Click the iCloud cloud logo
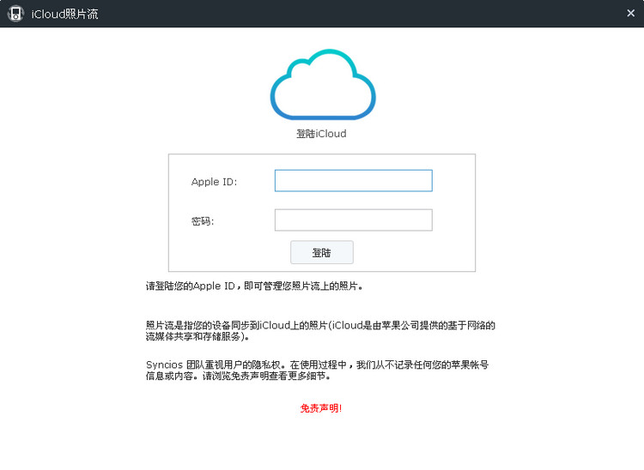Screen dimensions: 644x470 point(322,85)
